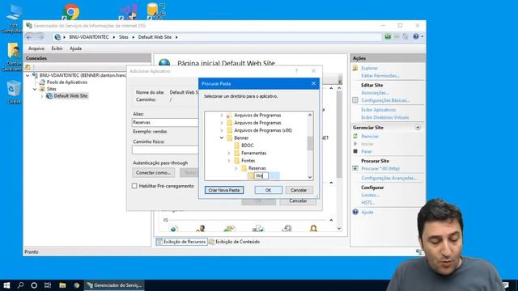Click Conectar como button
This screenshot has width=518, height=291.
[153, 172]
